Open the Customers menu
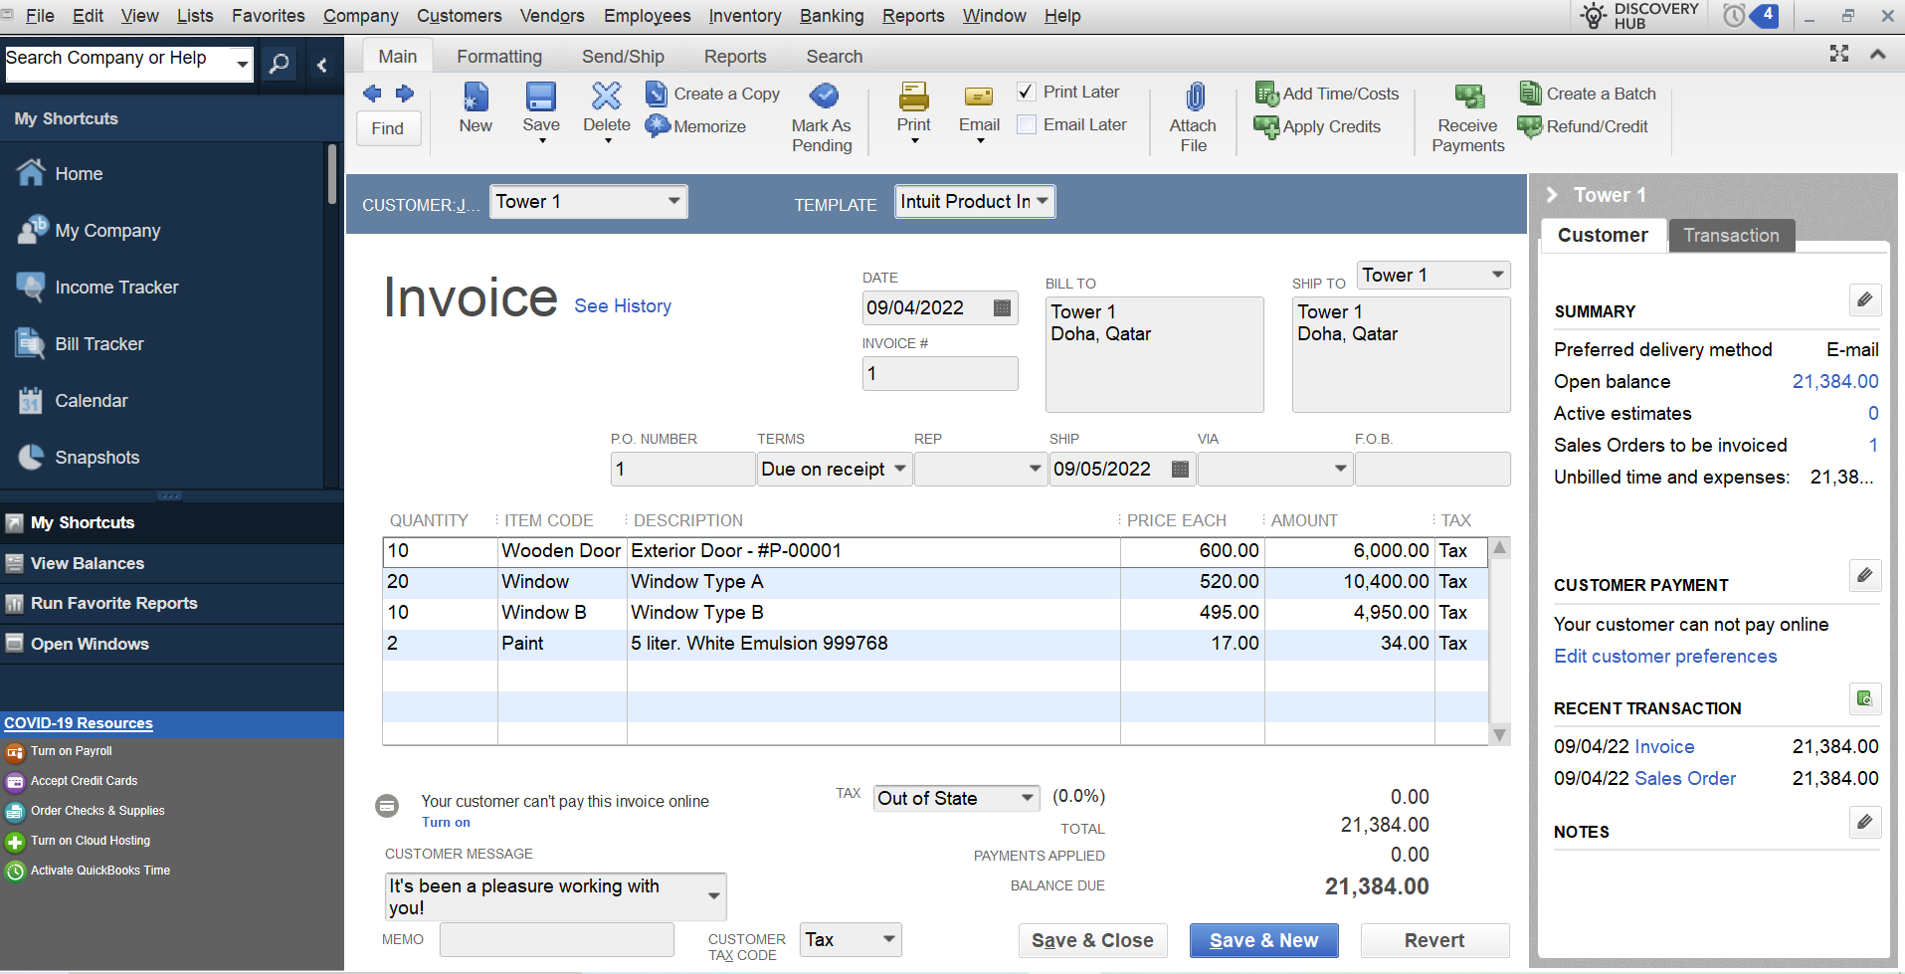 [460, 16]
